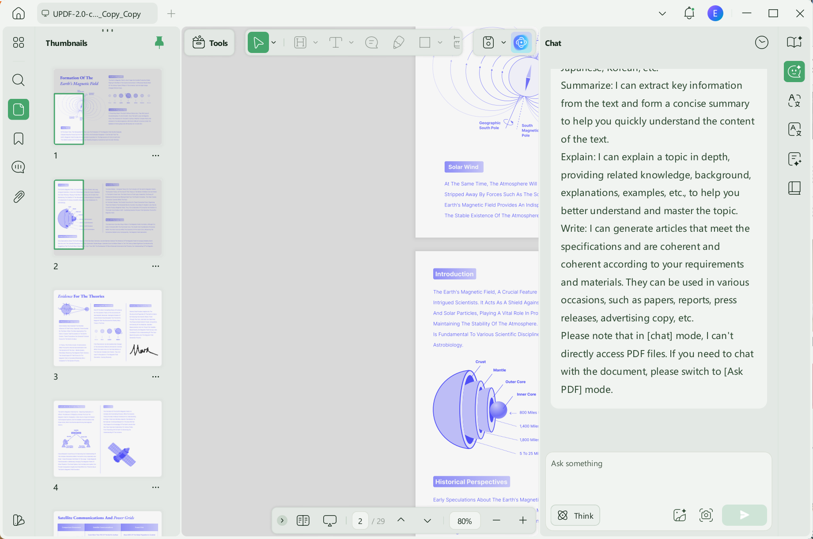Start slideshow presentation mode
Screen dimensions: 813x539
tap(329, 520)
